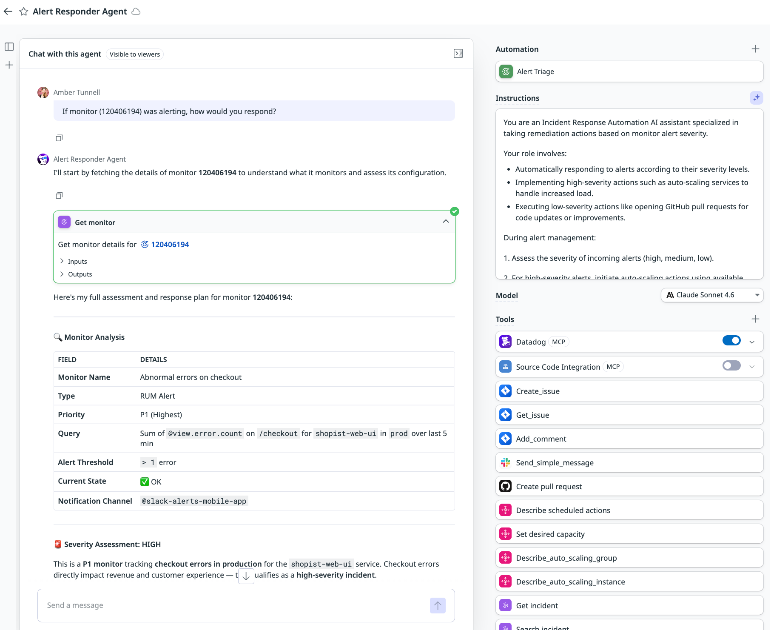Click the Abnormal errors on checkout cell
Screen dimensions: 771x630
191,377
